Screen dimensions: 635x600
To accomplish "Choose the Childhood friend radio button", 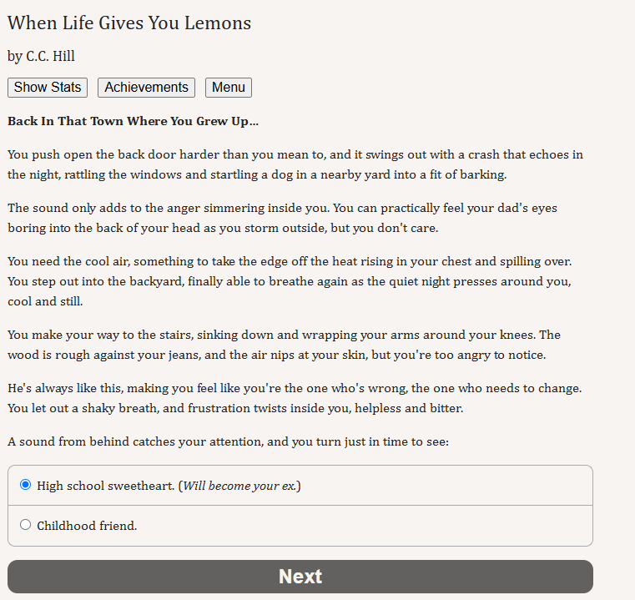I will 26,525.
